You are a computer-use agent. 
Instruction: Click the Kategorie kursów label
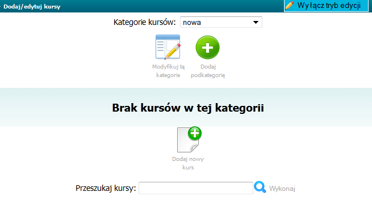click(144, 22)
